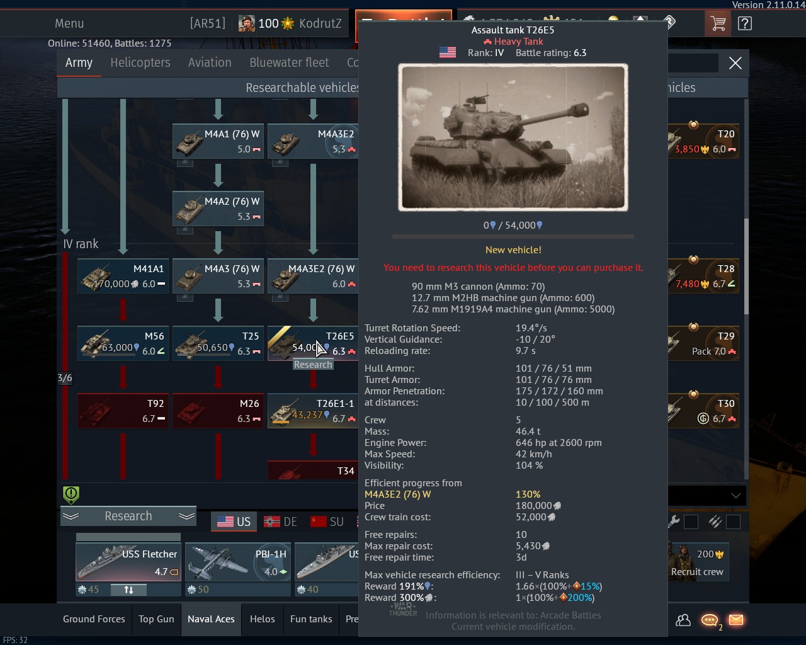This screenshot has height=645, width=806.
Task: Click the T26E5 research progress bar
Action: pos(513,237)
